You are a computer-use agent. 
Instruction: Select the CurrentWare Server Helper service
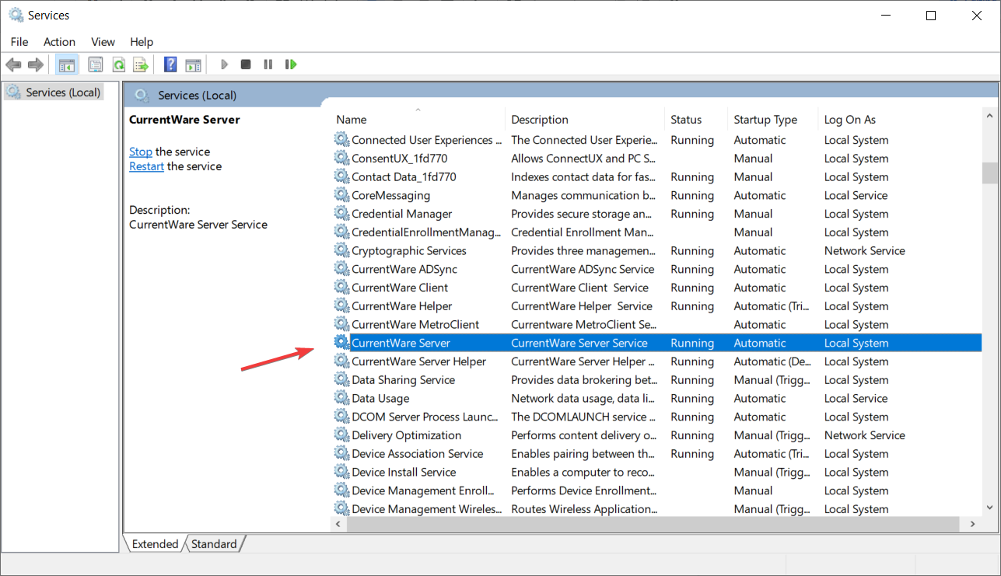click(x=657, y=361)
